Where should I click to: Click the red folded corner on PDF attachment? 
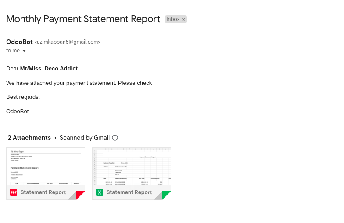coord(80,195)
